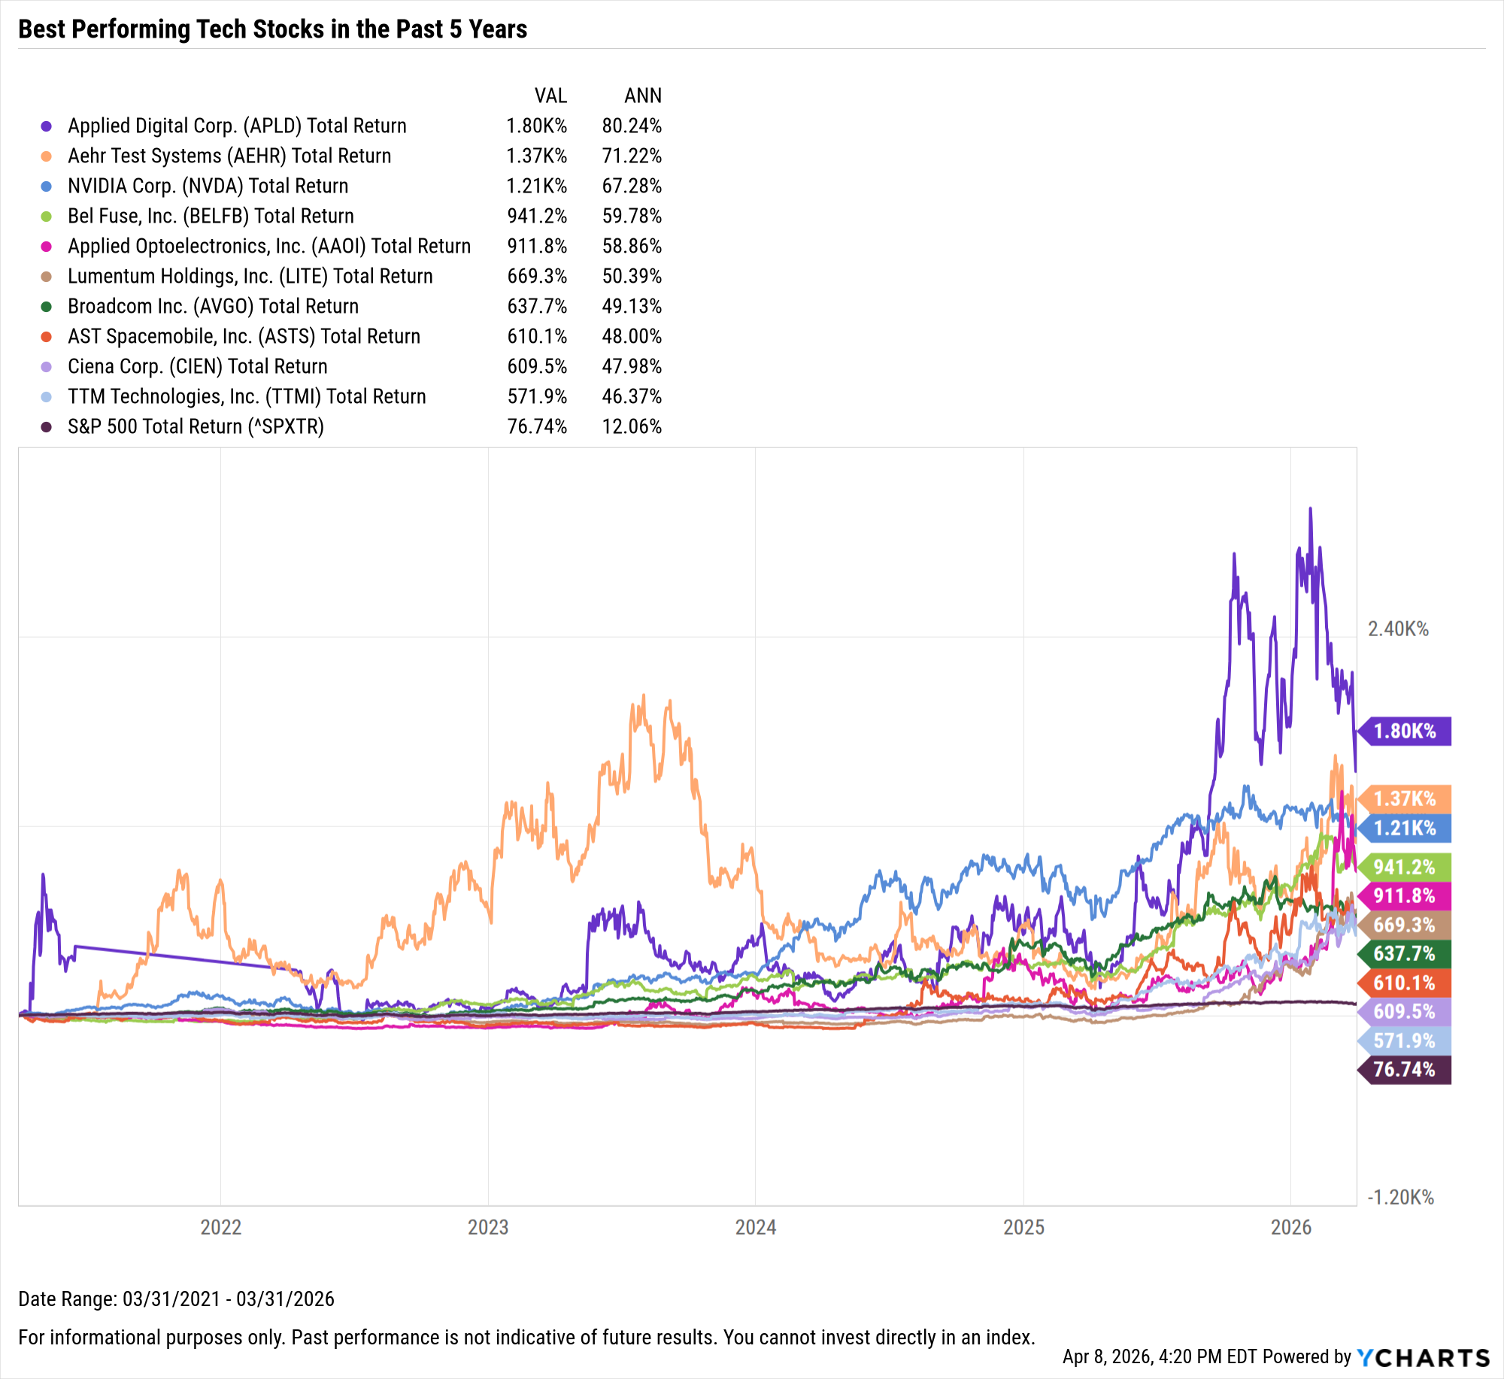The height and width of the screenshot is (1379, 1504).
Task: Select the Broadcom Inc. (AVGO) legend label
Action: pyautogui.click(x=213, y=307)
